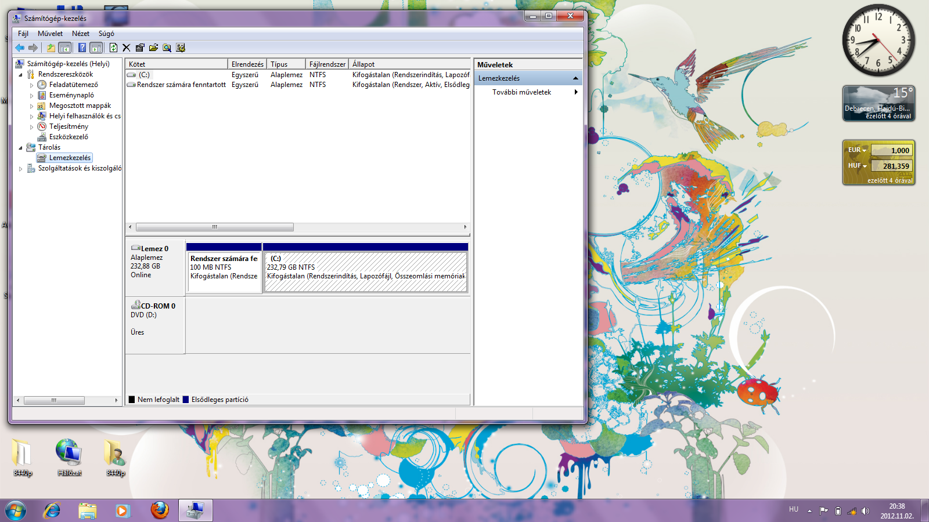Toggle the Action pane toolbar icon
Viewport: 929px width, 522px height.
click(x=96, y=48)
